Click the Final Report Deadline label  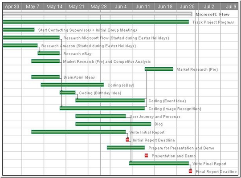click(x=216, y=172)
